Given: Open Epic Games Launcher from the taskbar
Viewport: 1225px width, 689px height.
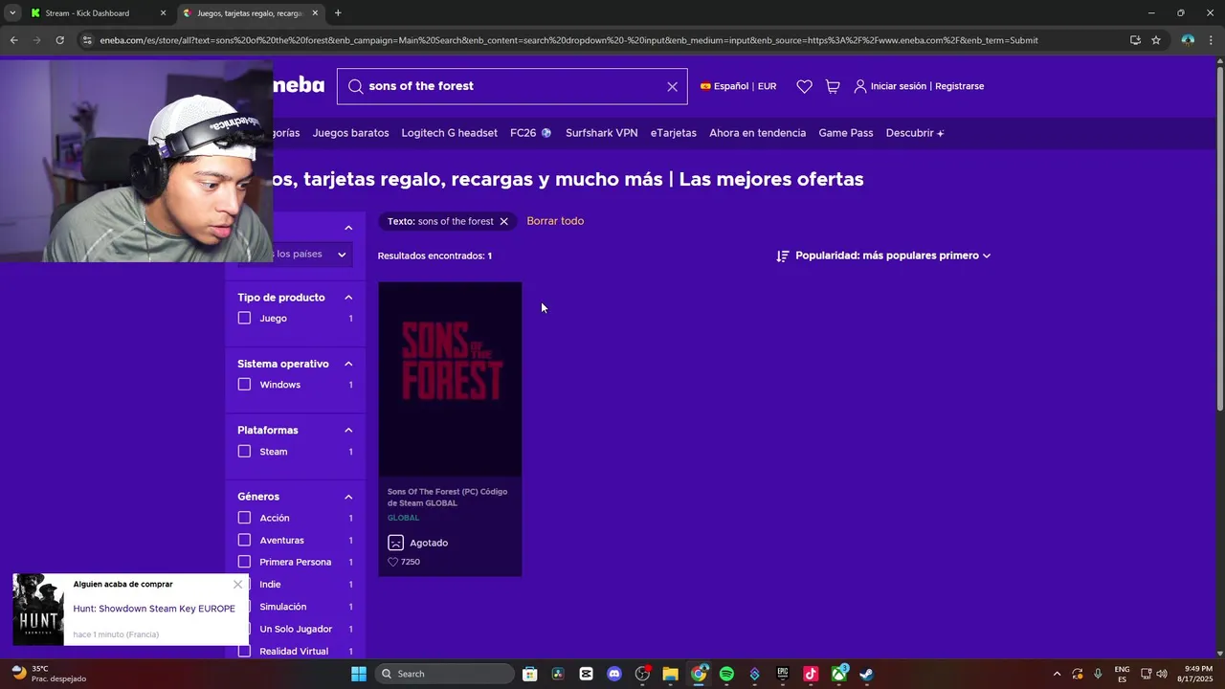Looking at the screenshot, I should click(x=782, y=674).
